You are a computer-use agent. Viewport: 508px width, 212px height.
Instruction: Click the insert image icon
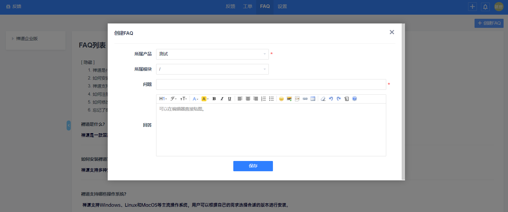click(x=289, y=99)
